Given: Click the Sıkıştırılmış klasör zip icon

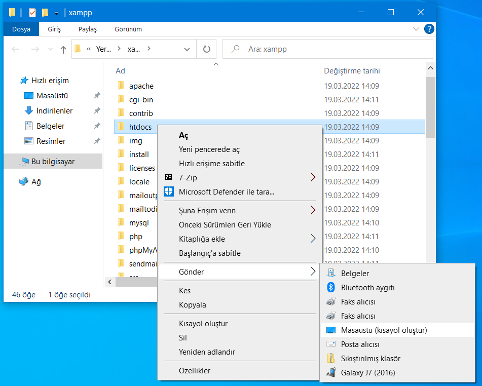Looking at the screenshot, I should click(331, 358).
